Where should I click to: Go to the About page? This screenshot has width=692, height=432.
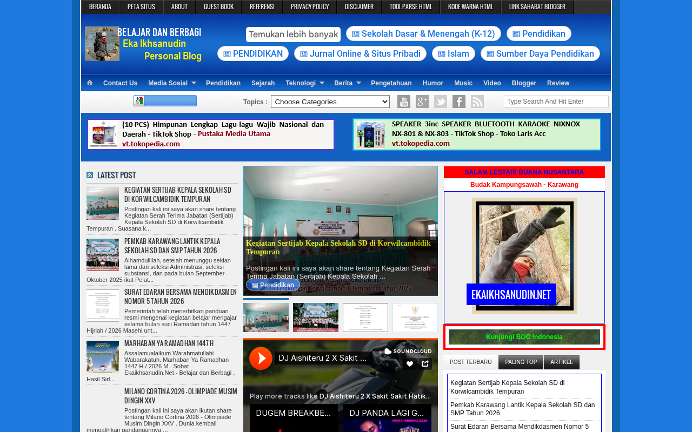pyautogui.click(x=179, y=7)
